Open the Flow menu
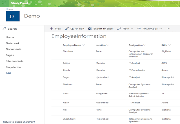Viewport: 180px width, 124px height. tap(126, 29)
